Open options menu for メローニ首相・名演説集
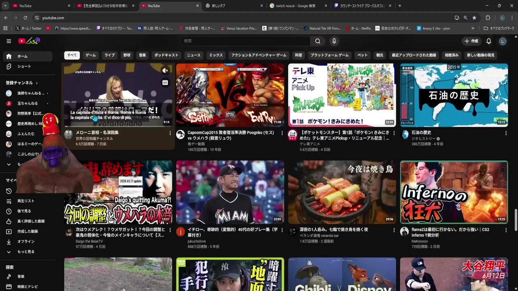This screenshot has width=518, height=291. tap(170, 133)
